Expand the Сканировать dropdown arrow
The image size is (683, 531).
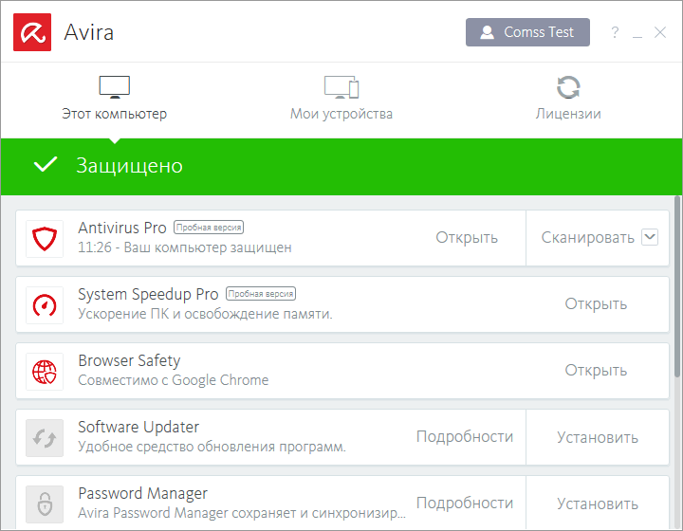[650, 237]
